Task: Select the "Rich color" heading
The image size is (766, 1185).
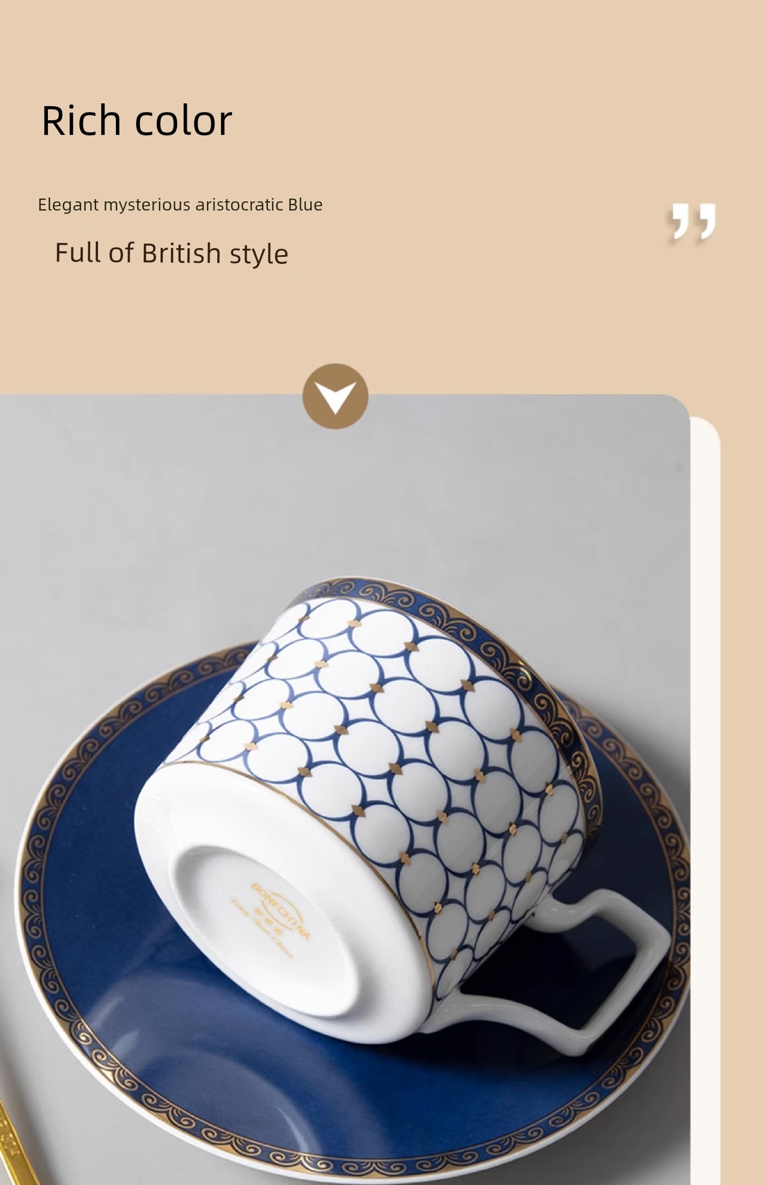Action: [137, 120]
